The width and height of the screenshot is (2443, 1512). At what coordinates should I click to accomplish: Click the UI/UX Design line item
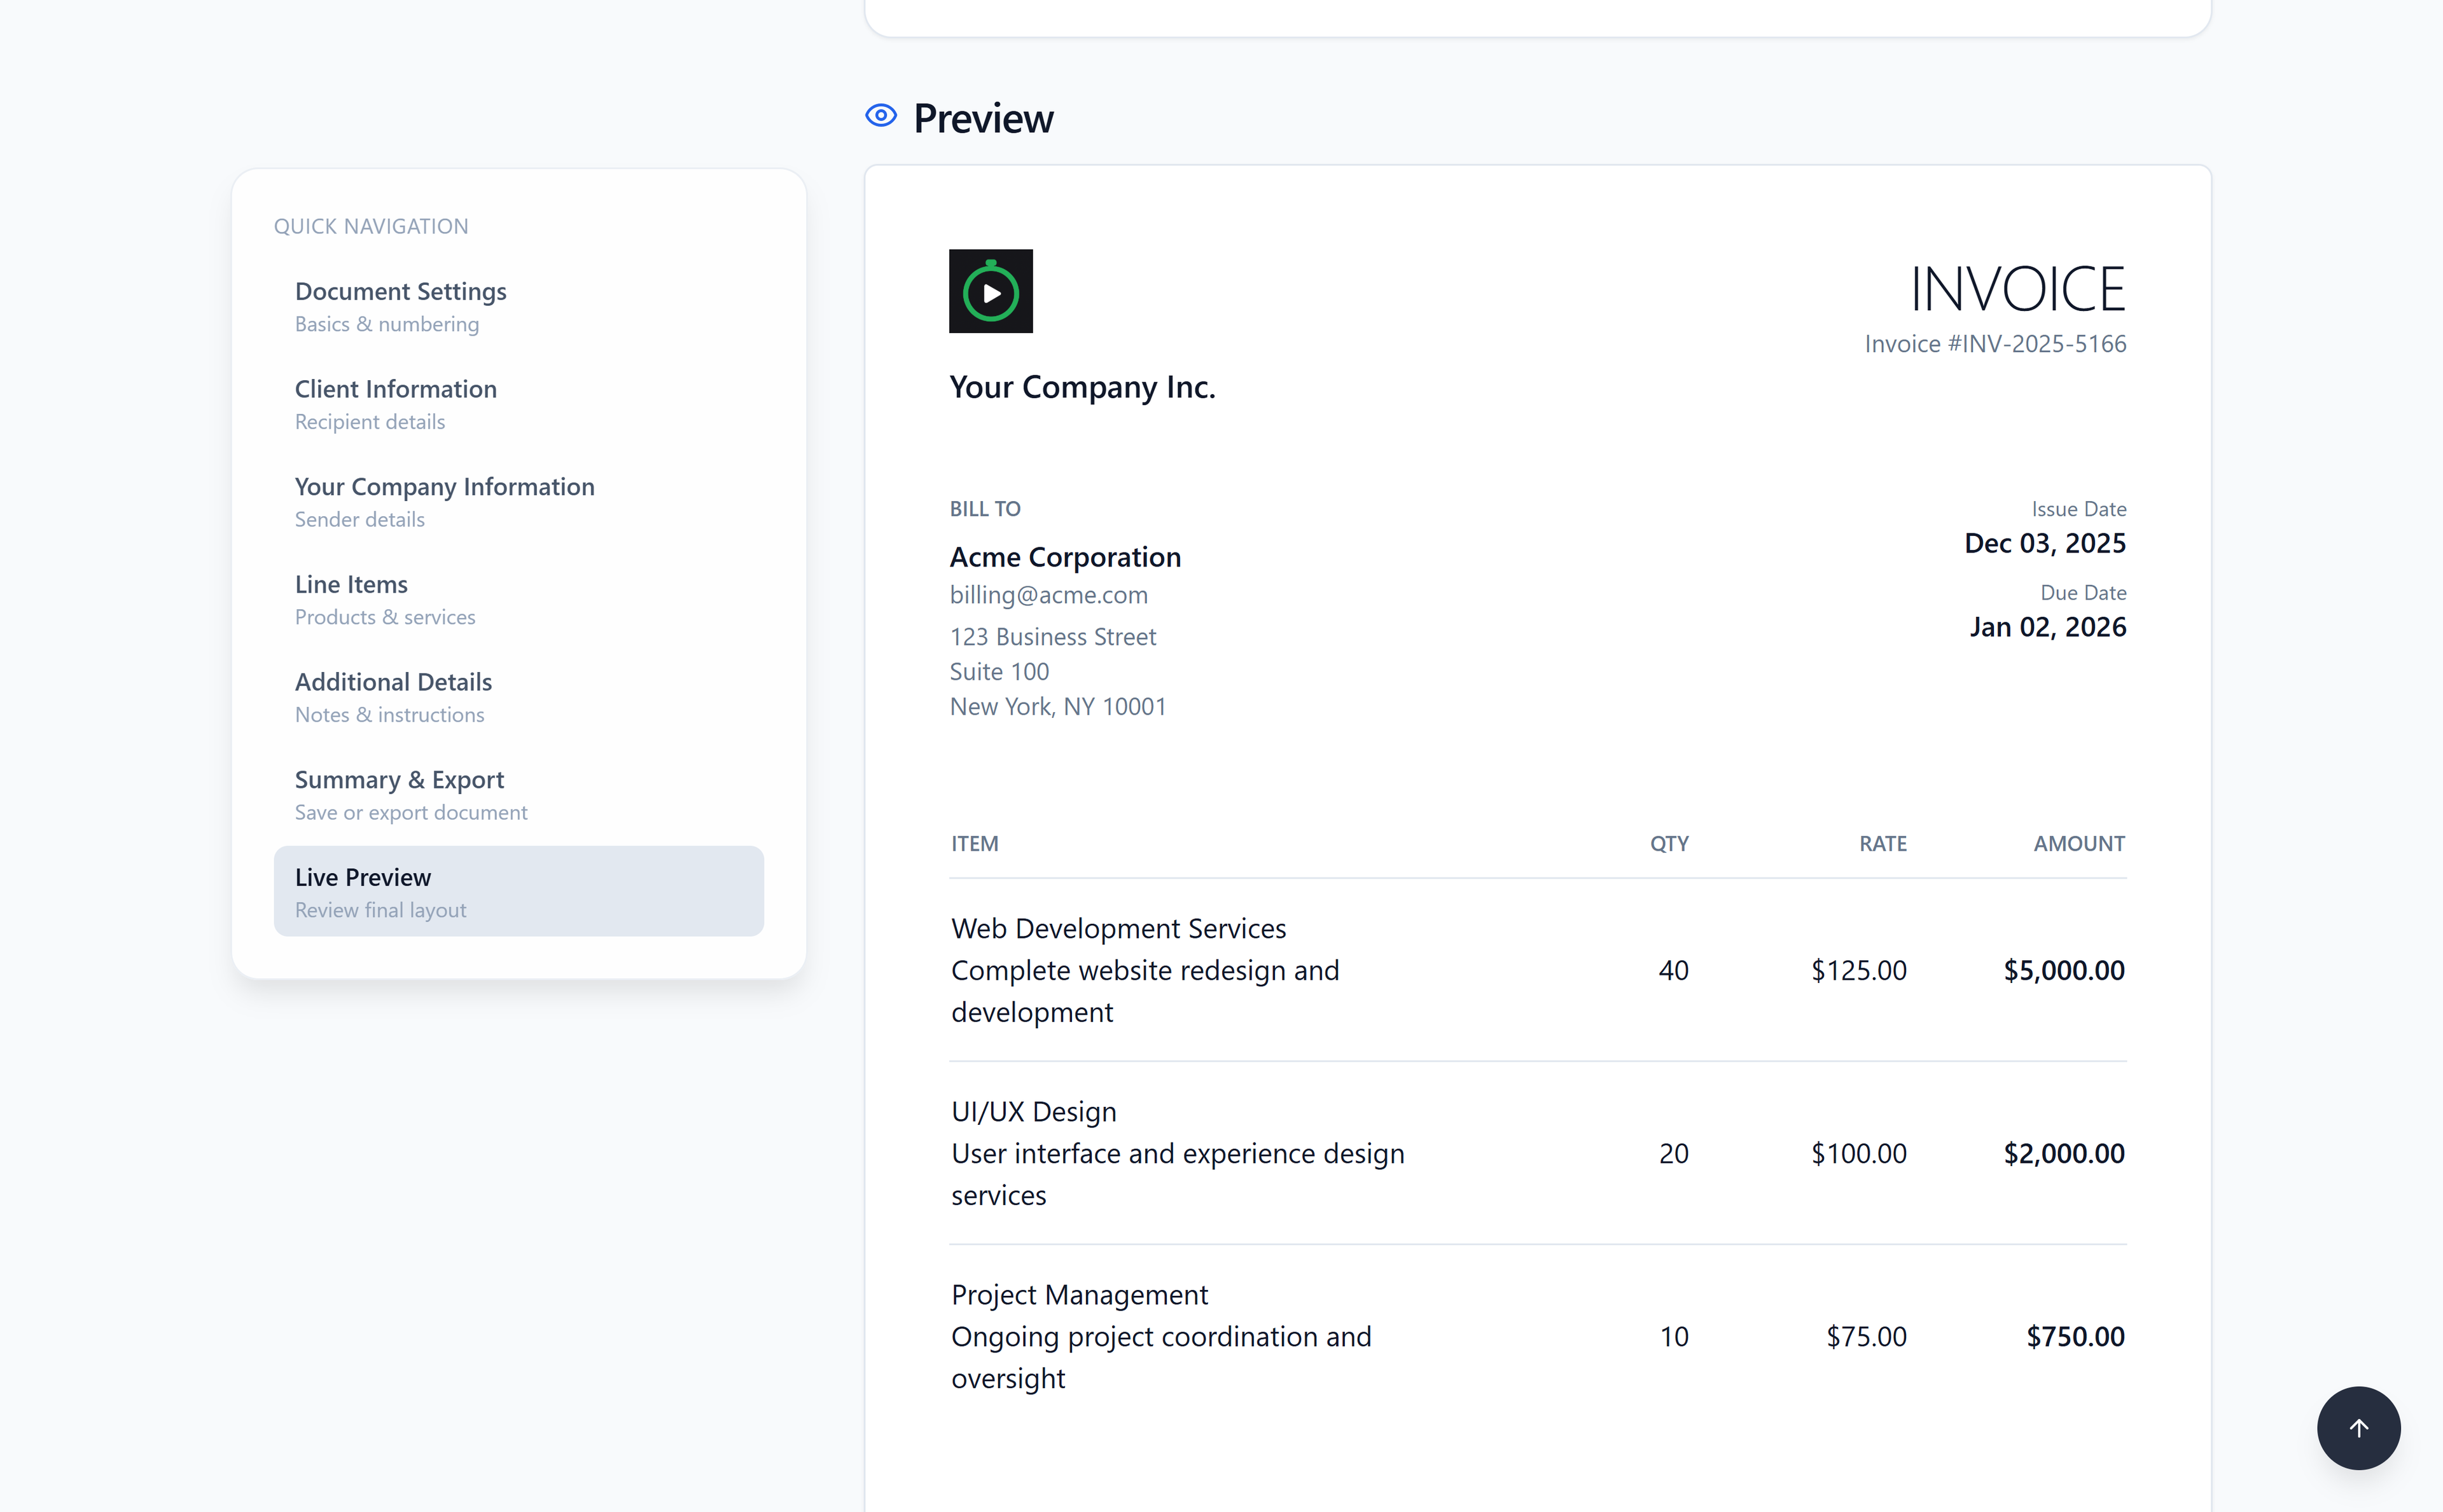pos(1033,1111)
